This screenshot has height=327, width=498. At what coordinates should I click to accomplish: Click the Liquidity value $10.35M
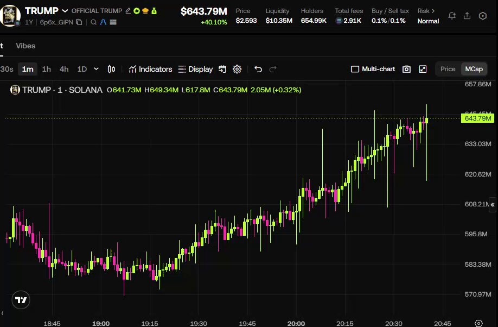pyautogui.click(x=279, y=21)
